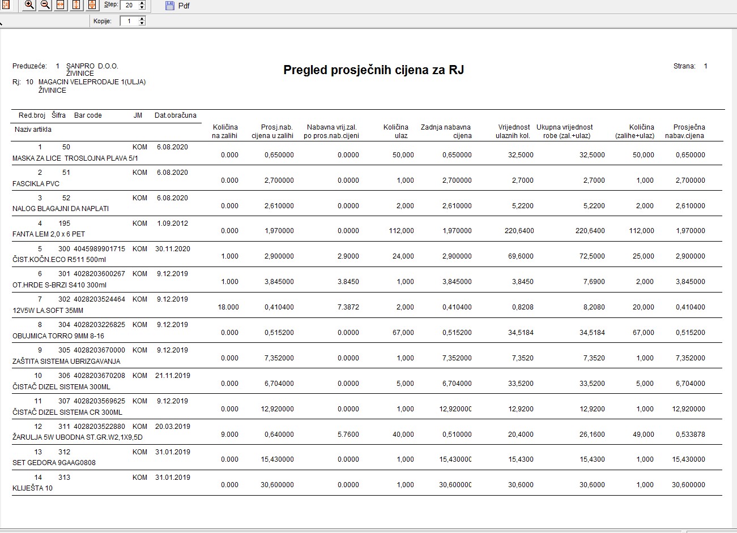The height and width of the screenshot is (533, 737).
Task: Fit report to page width
Action: coord(61,5)
